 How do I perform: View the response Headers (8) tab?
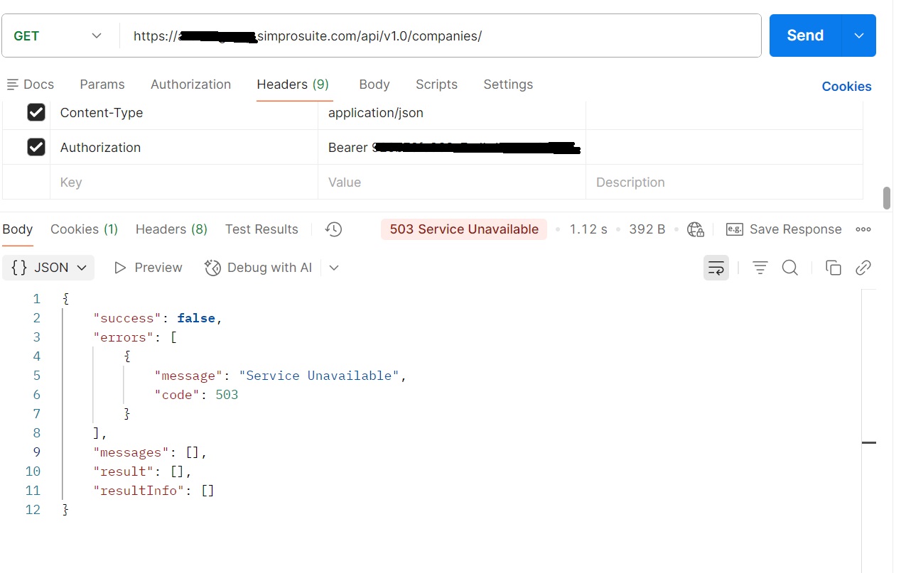coord(171,229)
